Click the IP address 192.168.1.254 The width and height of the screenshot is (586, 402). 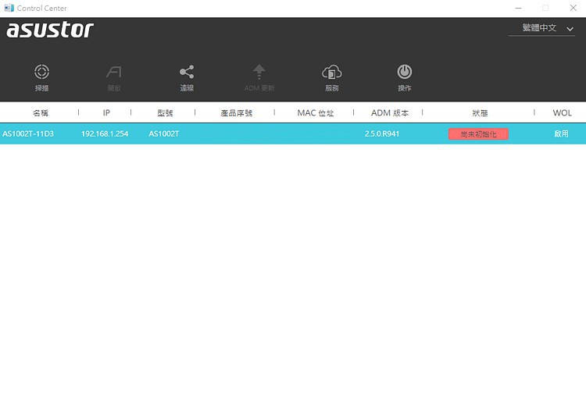[105, 133]
